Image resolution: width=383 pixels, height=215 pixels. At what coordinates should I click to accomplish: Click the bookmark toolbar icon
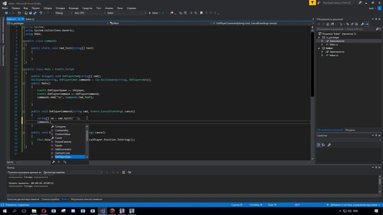[201, 13]
